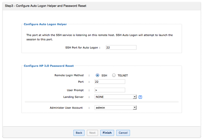Click the Configure HP iLO Password Reset heading
Screen dimensions: 204x140
pyautogui.click(x=49, y=66)
